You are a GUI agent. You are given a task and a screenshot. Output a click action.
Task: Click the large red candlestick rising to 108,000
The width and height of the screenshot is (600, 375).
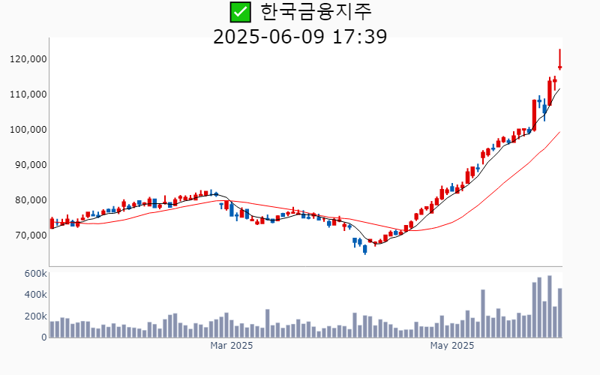(x=534, y=115)
